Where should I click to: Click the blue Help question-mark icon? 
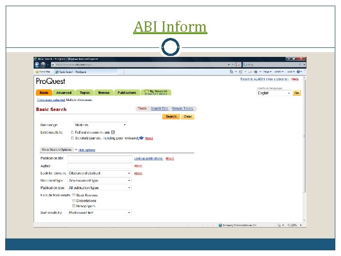click(x=298, y=72)
